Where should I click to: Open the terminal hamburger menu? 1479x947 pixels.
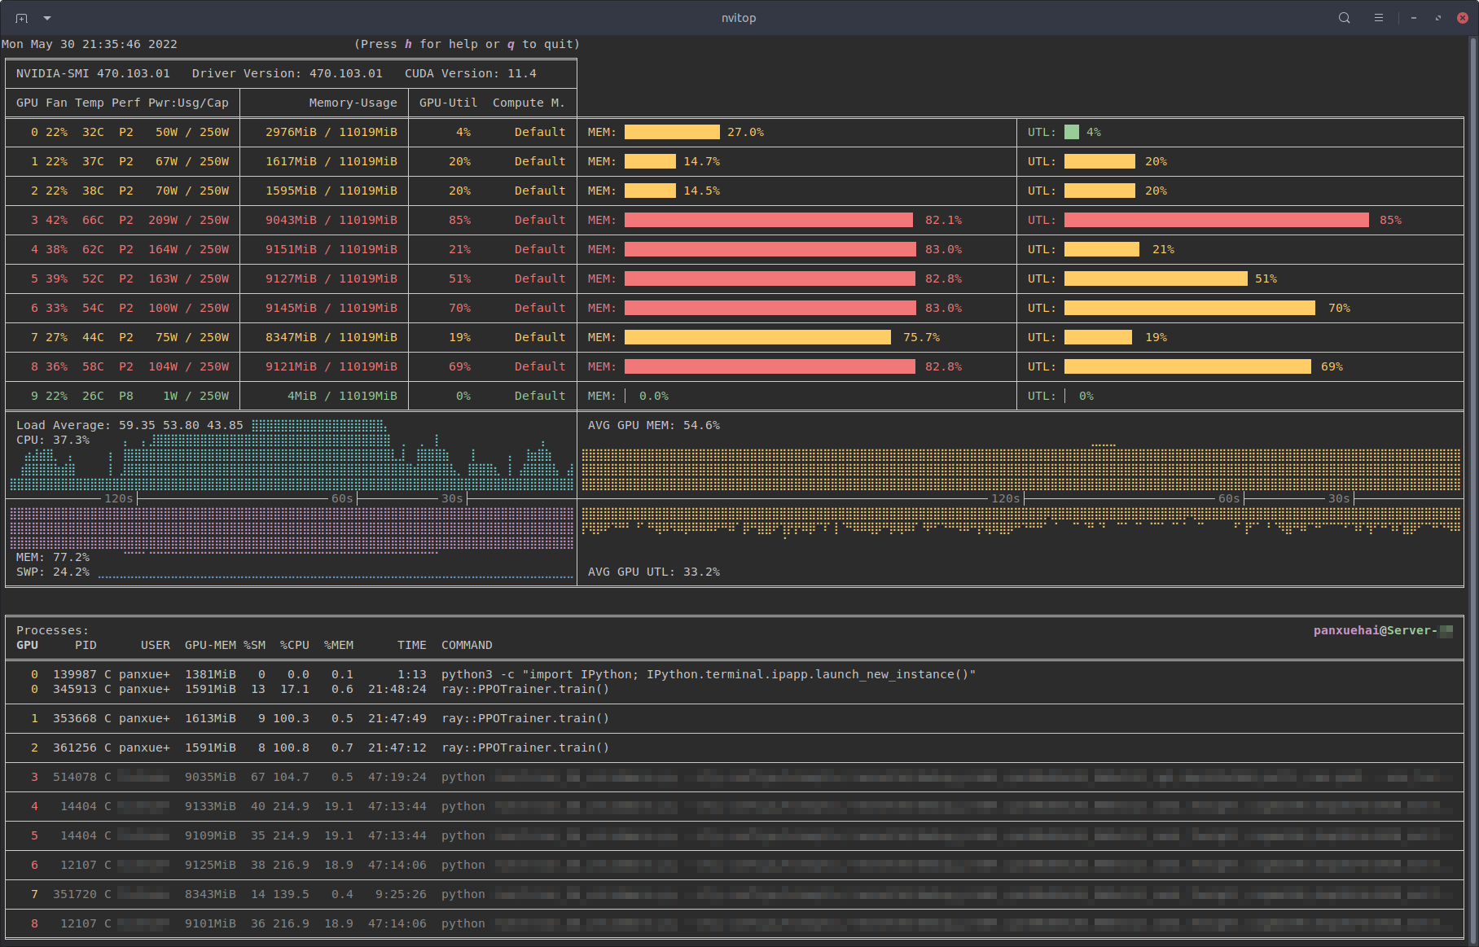pos(1379,18)
